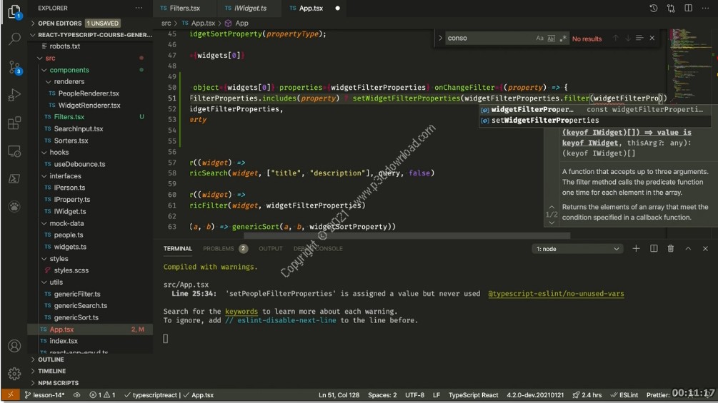Go to next match in find widget
The height and width of the screenshot is (403, 718).
pyautogui.click(x=628, y=38)
